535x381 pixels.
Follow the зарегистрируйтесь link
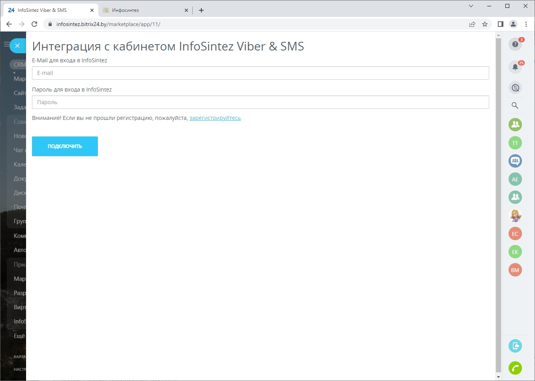(215, 118)
